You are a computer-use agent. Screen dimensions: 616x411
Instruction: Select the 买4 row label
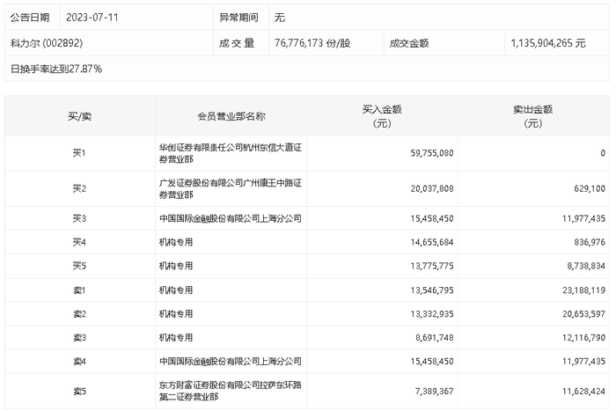coord(79,242)
